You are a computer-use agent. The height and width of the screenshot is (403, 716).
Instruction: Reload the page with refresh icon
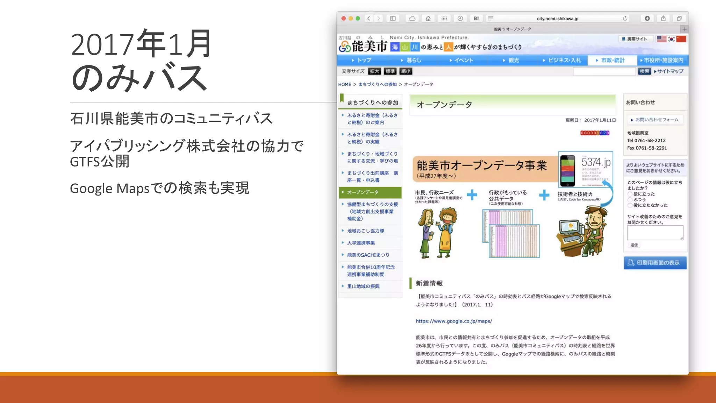tap(625, 19)
